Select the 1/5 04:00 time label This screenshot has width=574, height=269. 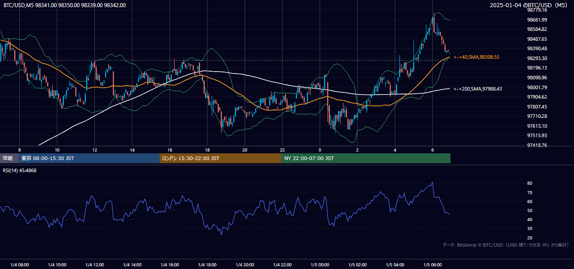click(395, 265)
